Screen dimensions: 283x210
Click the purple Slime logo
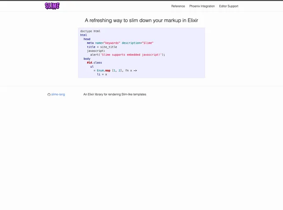[52, 6]
